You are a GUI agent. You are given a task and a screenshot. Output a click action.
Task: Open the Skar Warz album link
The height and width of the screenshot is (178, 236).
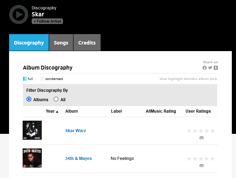(76, 131)
